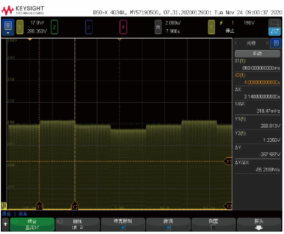Turn on channel 4 pink indicator
The width and height of the screenshot is (284, 234).
pyautogui.click(x=123, y=27)
